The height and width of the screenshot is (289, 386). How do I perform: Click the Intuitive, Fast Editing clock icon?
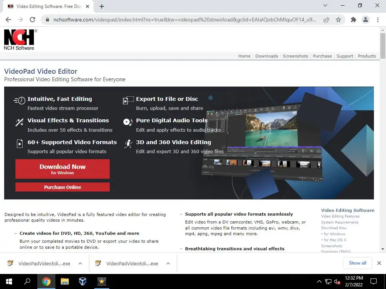click(20, 100)
